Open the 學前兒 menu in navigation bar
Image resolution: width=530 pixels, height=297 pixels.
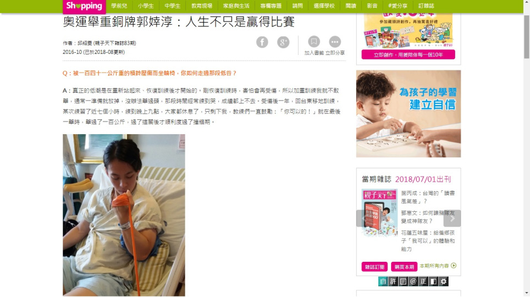pos(119,5)
